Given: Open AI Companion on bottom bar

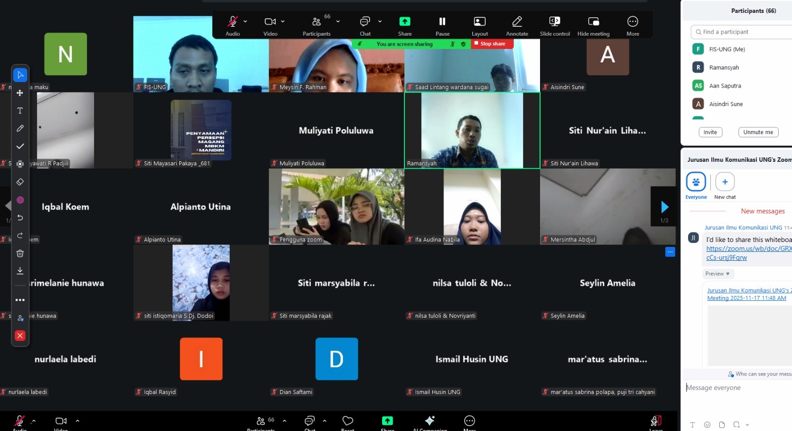Looking at the screenshot, I should 430,422.
